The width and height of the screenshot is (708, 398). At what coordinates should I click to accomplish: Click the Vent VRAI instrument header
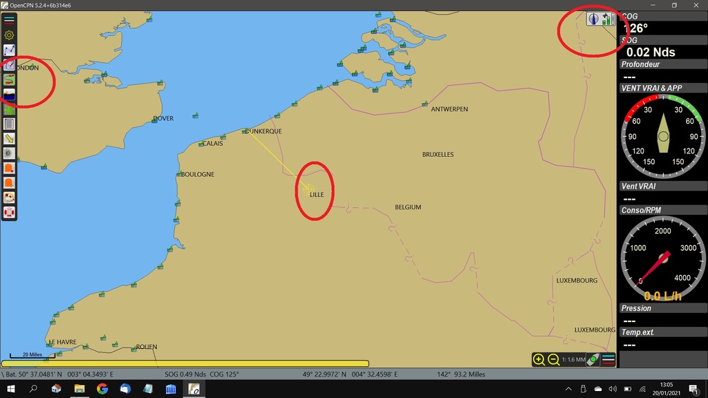pos(663,187)
